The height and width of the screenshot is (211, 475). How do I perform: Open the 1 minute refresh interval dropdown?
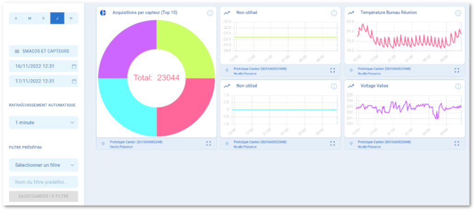(x=44, y=123)
